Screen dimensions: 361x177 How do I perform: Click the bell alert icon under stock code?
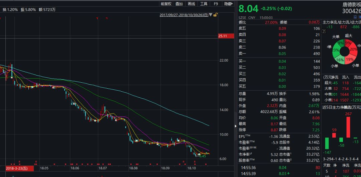355,17
